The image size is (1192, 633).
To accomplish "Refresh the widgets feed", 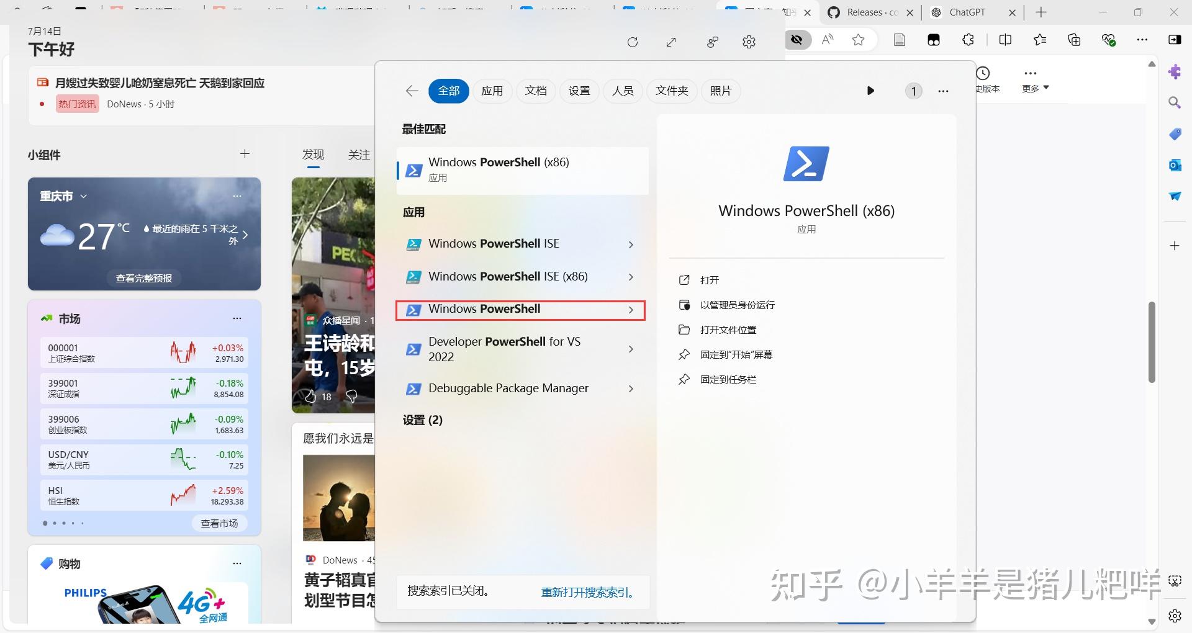I will point(633,42).
